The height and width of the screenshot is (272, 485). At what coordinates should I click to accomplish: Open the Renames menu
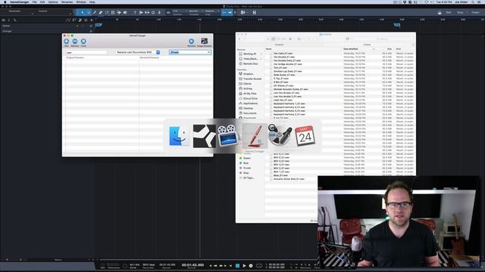67,2
